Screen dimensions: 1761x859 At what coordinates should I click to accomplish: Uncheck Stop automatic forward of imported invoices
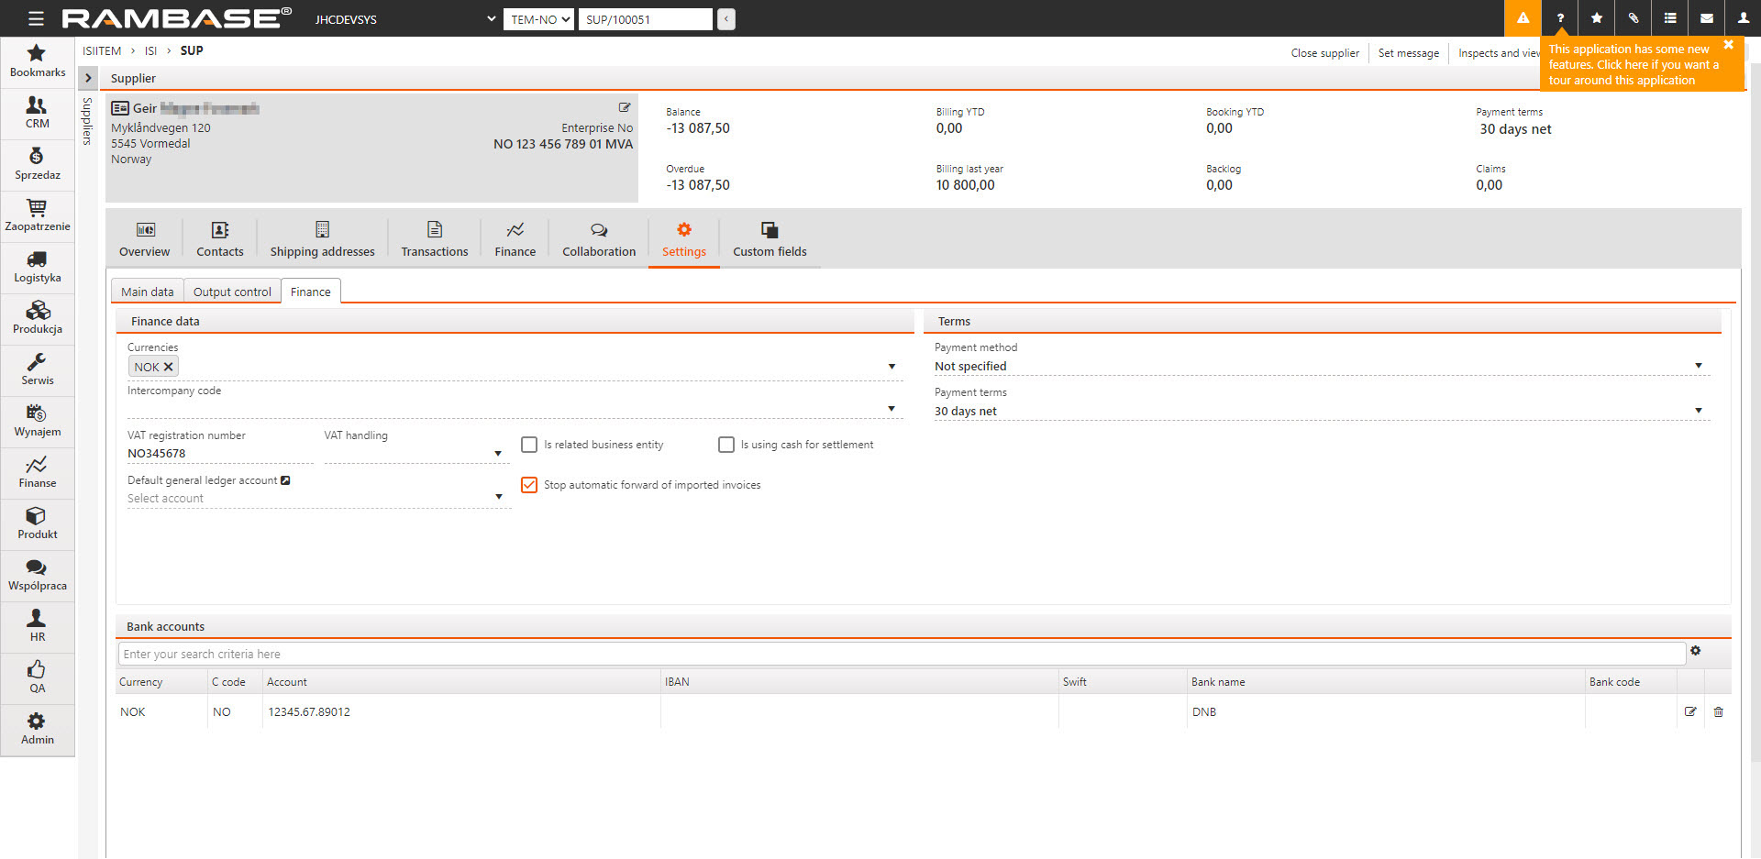[x=529, y=485]
